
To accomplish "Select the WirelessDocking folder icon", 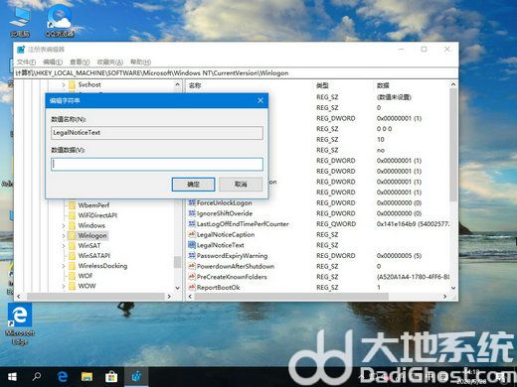I will pos(72,266).
